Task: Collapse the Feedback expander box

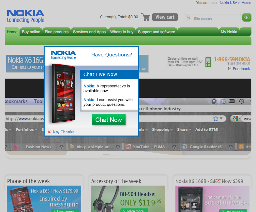Action: point(230,69)
